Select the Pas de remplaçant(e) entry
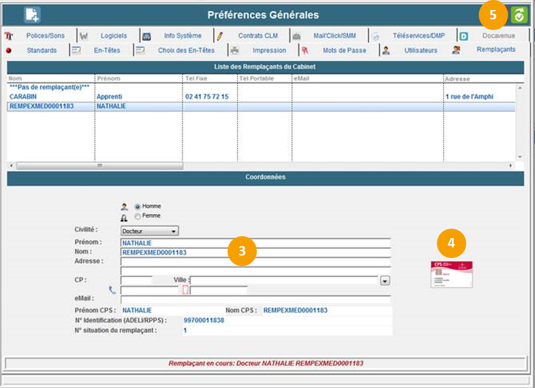Image resolution: width=535 pixels, height=388 pixels. (x=49, y=87)
